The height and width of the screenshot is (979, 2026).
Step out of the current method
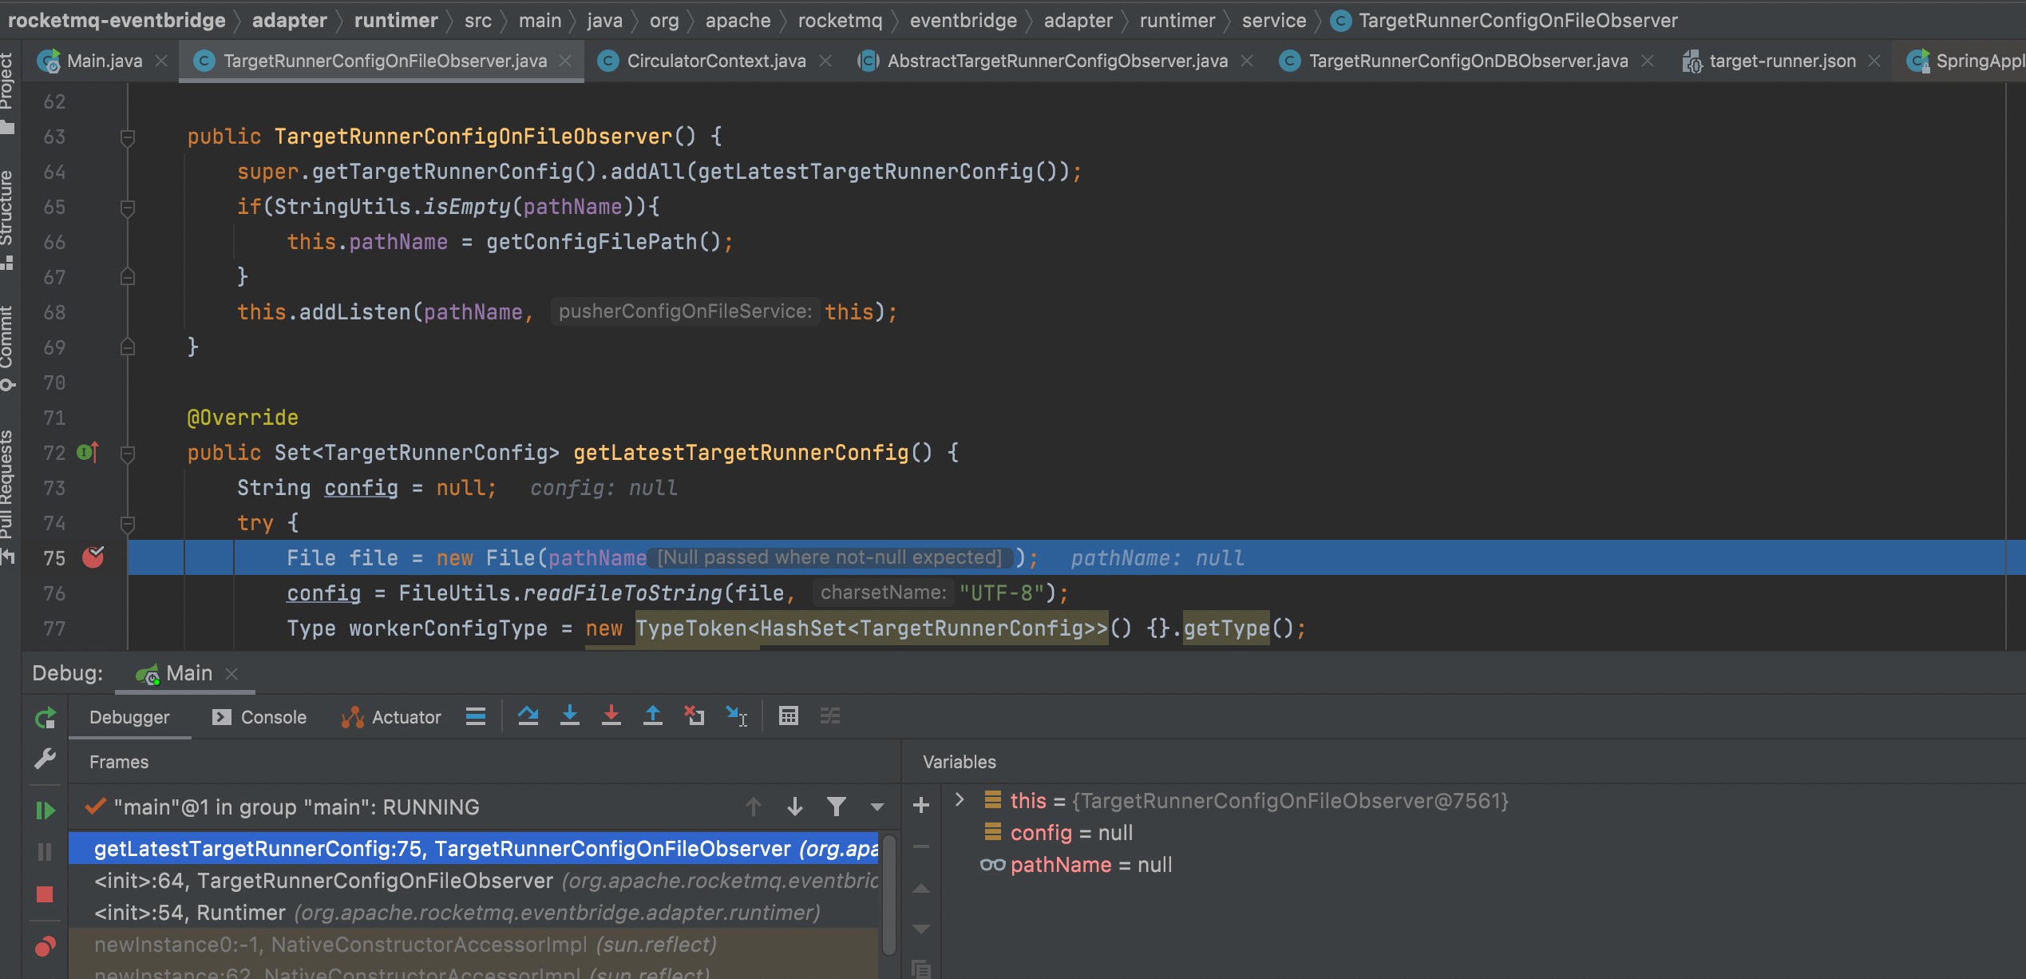pos(653,715)
